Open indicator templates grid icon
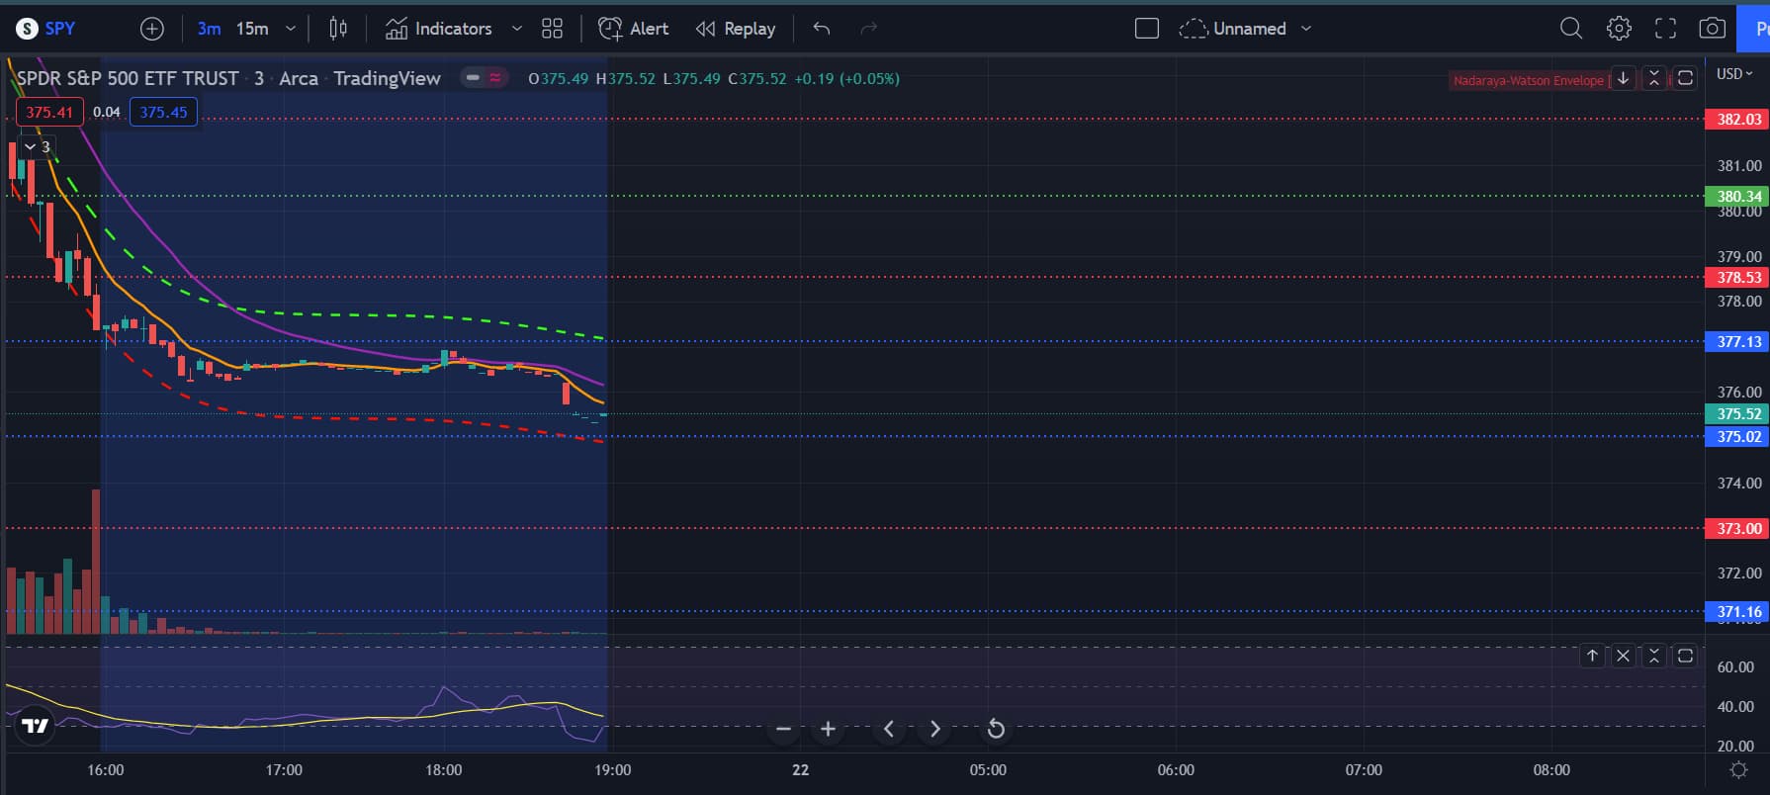Viewport: 1770px width, 795px height. pyautogui.click(x=553, y=29)
